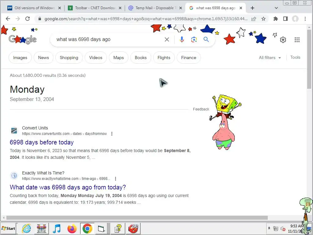Screen dimensions: 313x235
Task: Click the vertical scrollbar thumb
Action: pyautogui.click(x=309, y=59)
